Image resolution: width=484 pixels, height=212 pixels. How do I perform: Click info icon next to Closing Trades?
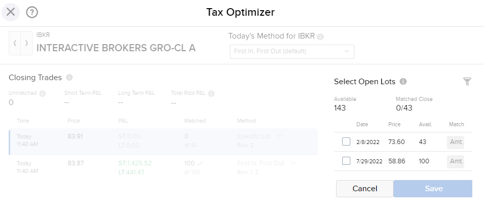point(69,78)
